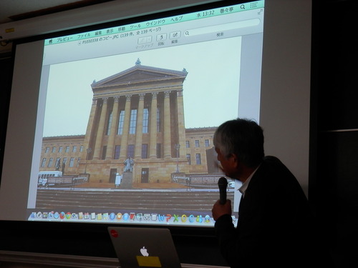Open the マークアップ dropdown arrow
Image resolution: width=358 pixels, height=268 pixels.
tap(150, 39)
